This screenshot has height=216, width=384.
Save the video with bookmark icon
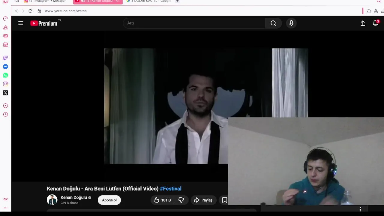(224, 200)
